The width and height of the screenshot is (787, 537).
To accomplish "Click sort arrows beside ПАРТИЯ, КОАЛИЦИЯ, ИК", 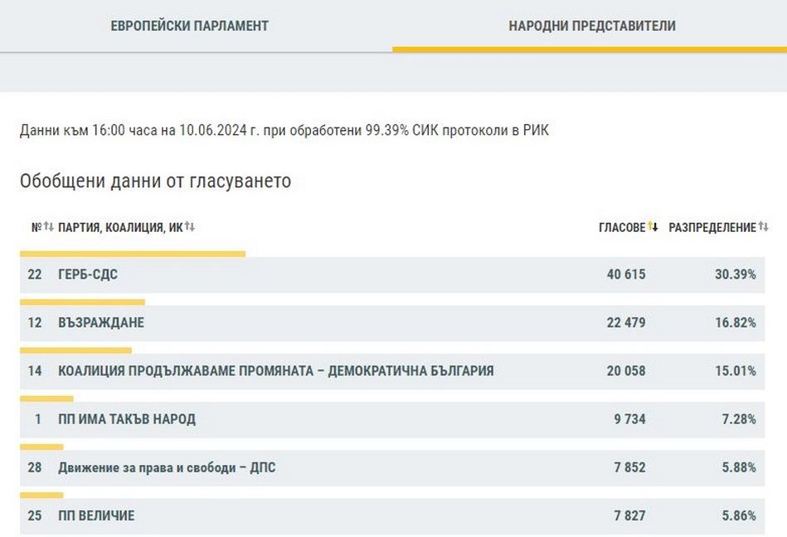I will (x=190, y=227).
